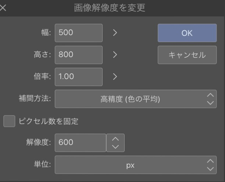Open the 単位 dropdown set to px

click(x=130, y=165)
